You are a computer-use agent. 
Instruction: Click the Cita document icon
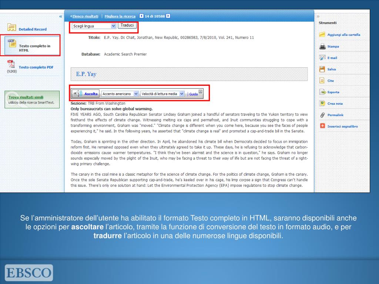pos(322,80)
